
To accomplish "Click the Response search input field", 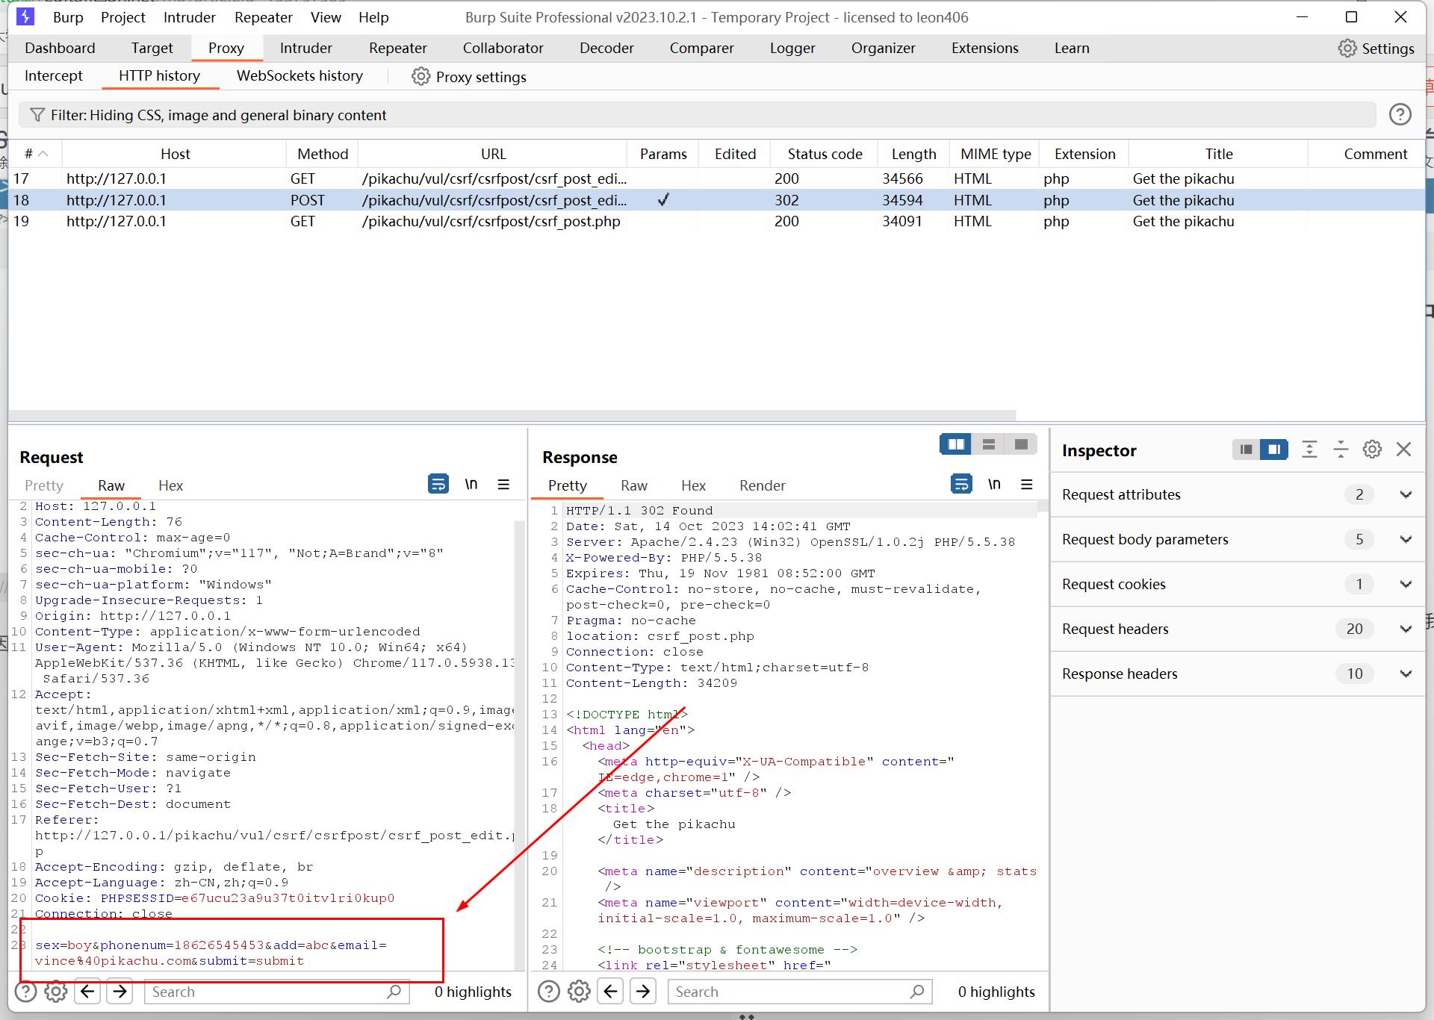I will (x=800, y=992).
